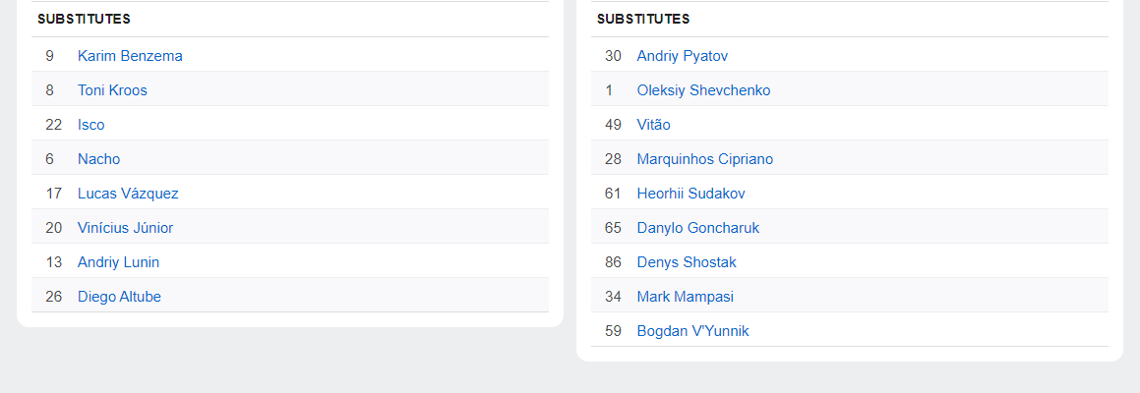Open Karim Benzema's player page
This screenshot has height=393, width=1140.
(130, 56)
